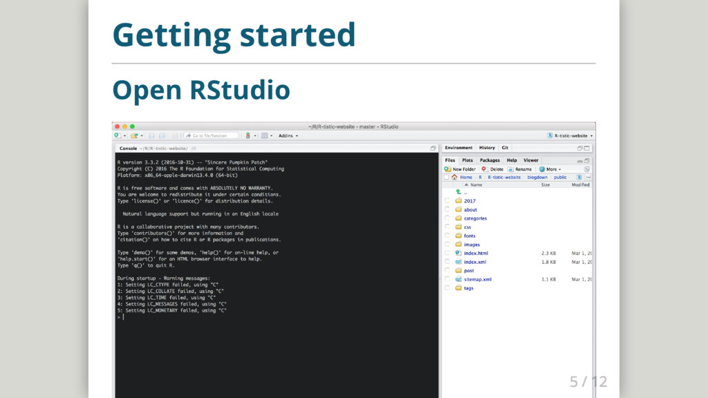Open the tags folder

coord(469,288)
